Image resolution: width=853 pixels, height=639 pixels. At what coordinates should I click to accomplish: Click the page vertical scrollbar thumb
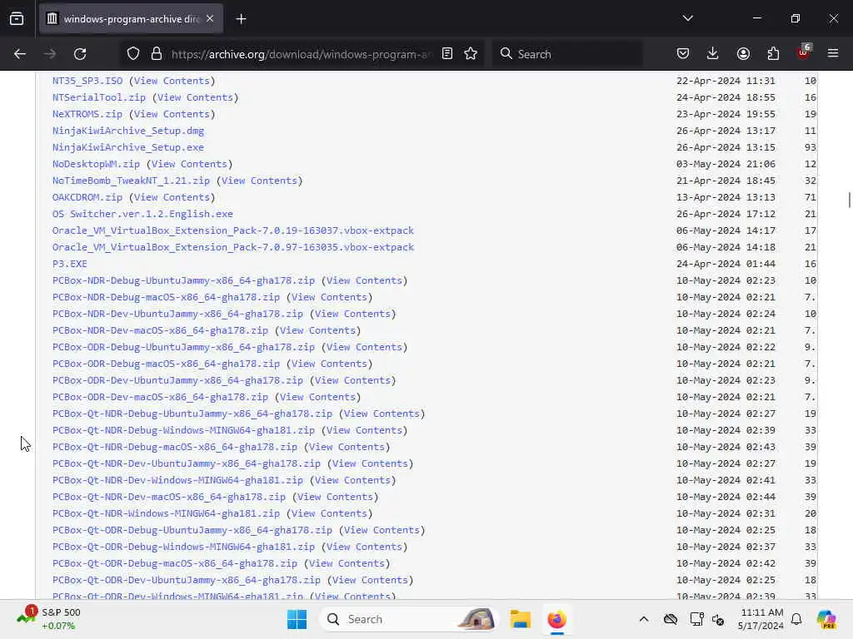pos(849,200)
